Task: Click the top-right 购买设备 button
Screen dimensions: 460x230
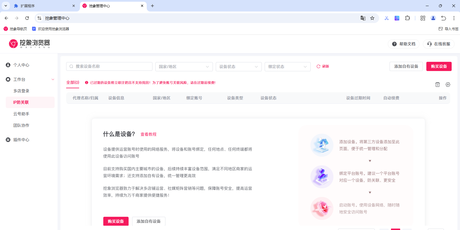Action: point(439,66)
